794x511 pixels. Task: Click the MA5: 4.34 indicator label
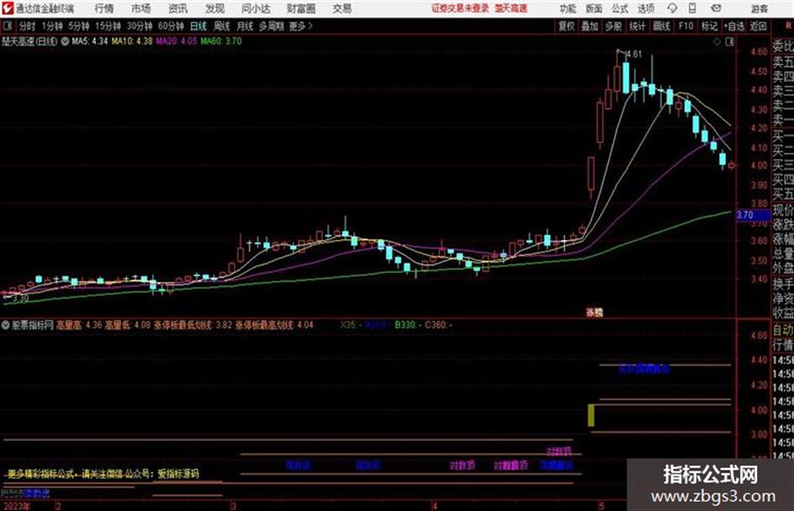coord(90,41)
